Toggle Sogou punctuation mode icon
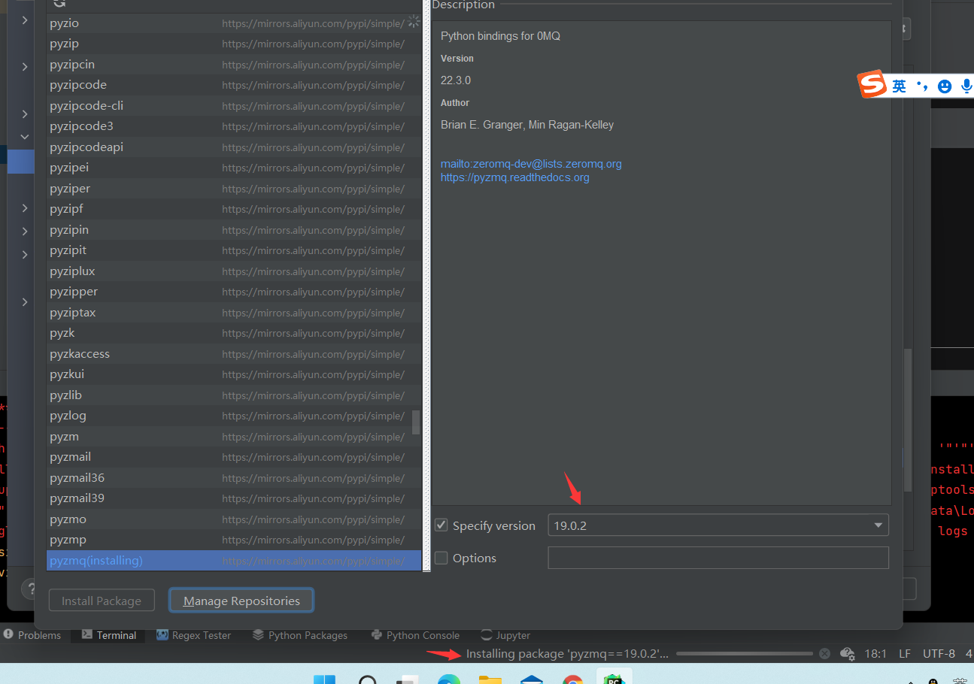The image size is (974, 684). click(922, 86)
